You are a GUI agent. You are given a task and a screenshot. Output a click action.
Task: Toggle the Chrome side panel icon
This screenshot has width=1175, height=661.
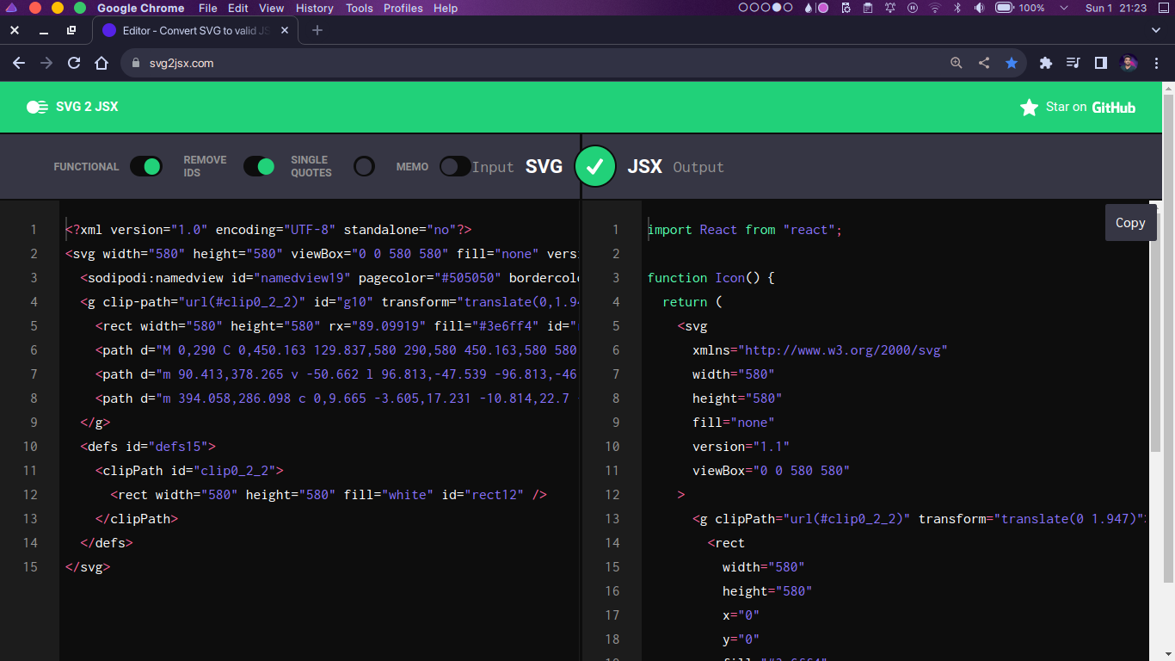pos(1100,63)
